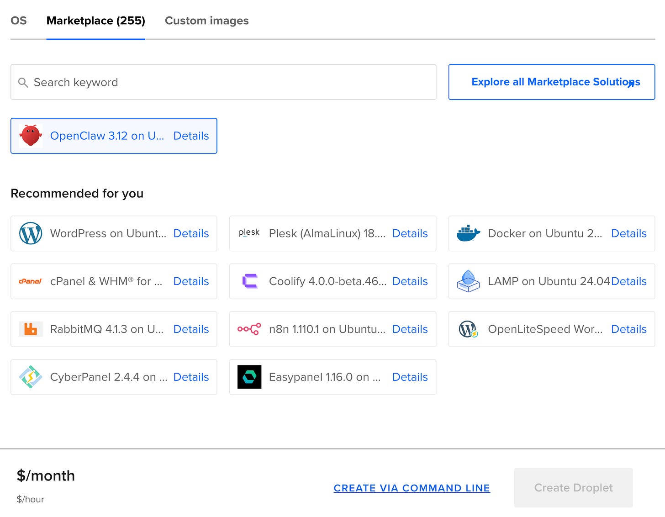Viewport: 665px width, 517px height.
Task: Click the OpenLiteSpeed WordPress icon
Action: 468,329
